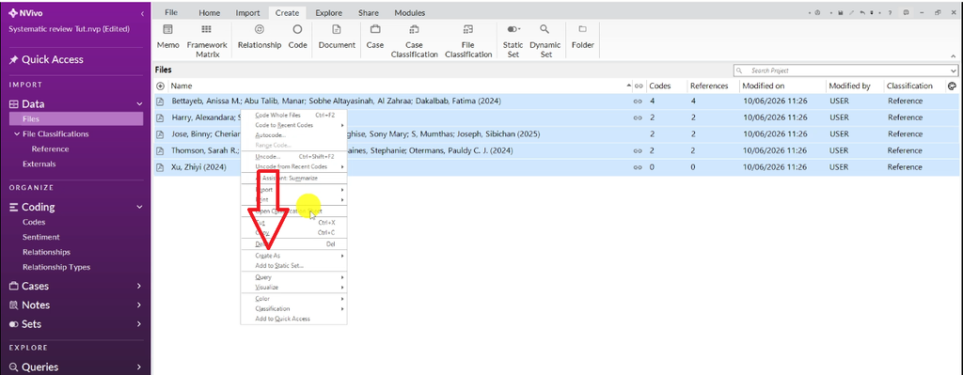Create a new Memo from the ribbon
The height and width of the screenshot is (375, 963).
[167, 37]
